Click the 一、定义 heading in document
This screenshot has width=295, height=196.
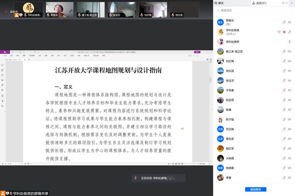pos(63,87)
